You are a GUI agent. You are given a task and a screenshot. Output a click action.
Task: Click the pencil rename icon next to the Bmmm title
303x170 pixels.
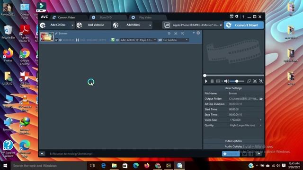tap(56, 34)
